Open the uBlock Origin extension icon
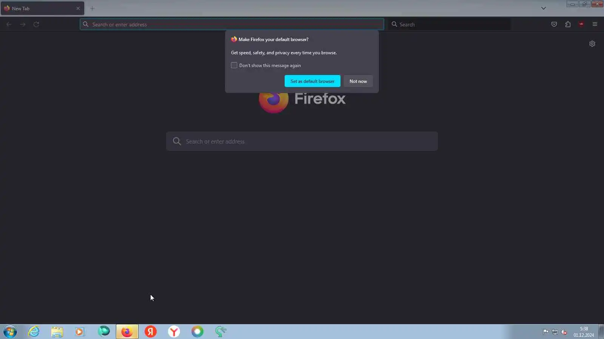This screenshot has width=604, height=339. (581, 24)
